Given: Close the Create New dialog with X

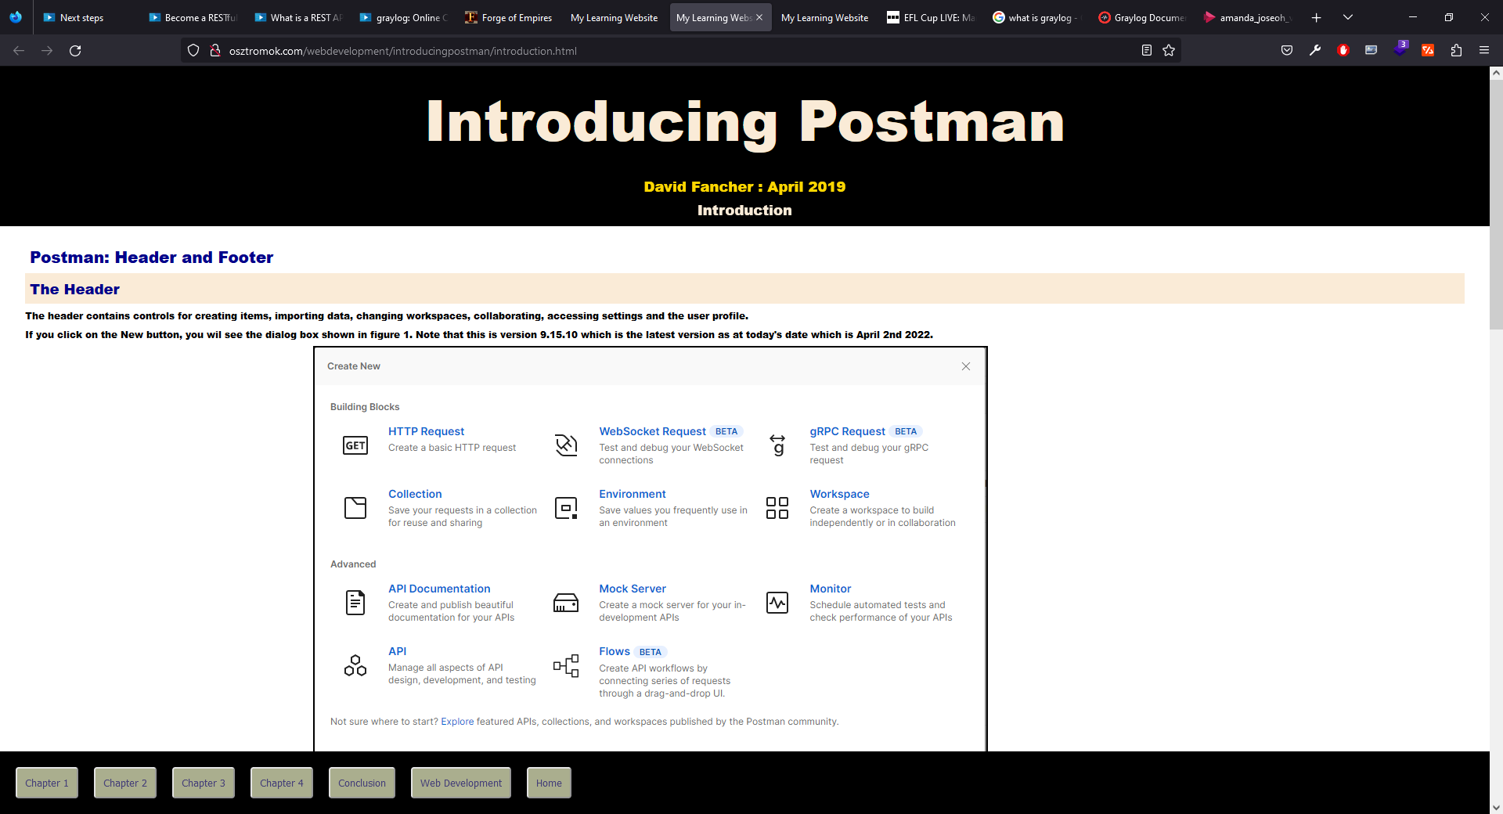Looking at the screenshot, I should pos(966,366).
